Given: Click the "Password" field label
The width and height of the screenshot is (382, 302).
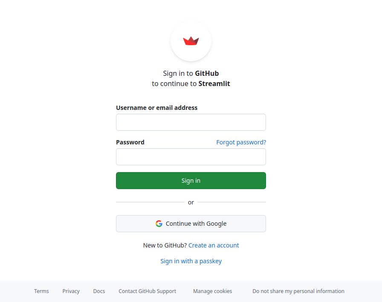Looking at the screenshot, I should coord(130,142).
